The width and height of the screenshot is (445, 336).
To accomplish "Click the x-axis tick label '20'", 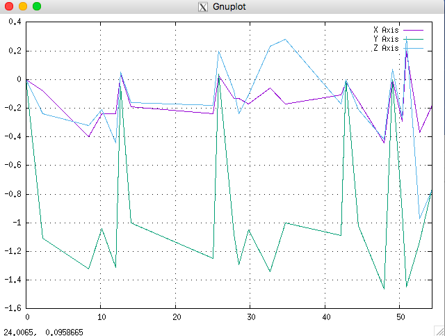I will (x=177, y=317).
